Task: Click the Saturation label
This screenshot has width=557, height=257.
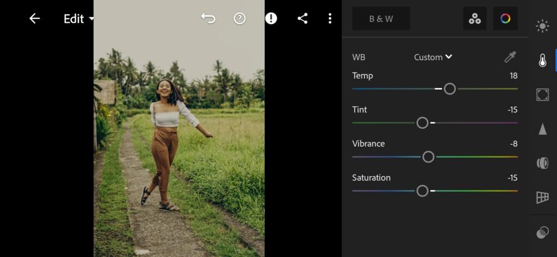Action: (x=371, y=178)
